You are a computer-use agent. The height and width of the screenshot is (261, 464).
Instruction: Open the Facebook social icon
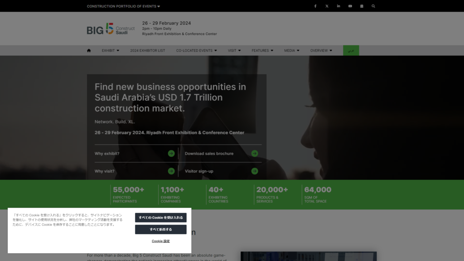[315, 6]
